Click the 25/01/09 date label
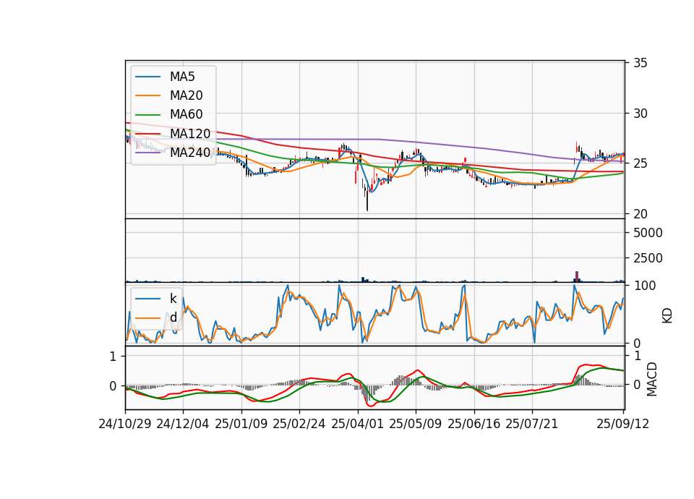The height and width of the screenshot is (499, 694). click(x=241, y=424)
